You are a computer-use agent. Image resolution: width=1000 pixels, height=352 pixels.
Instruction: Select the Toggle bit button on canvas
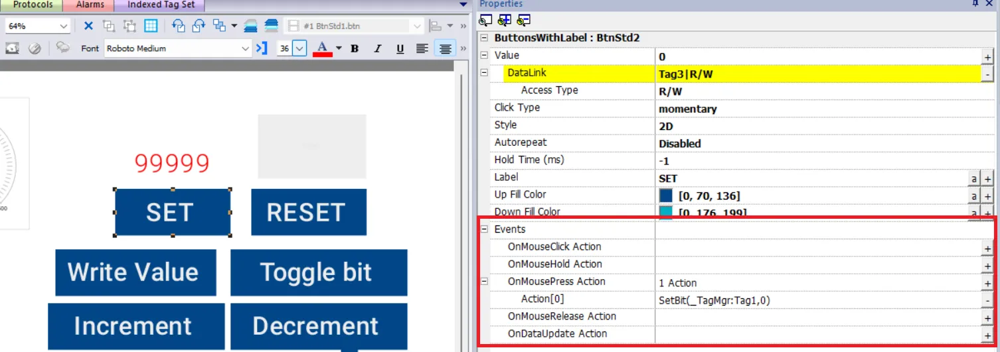pos(319,272)
